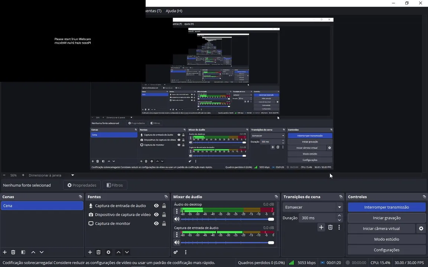Click Quadros perdidos 0 (0.0%) status text
The image size is (428, 267).
pos(261,263)
